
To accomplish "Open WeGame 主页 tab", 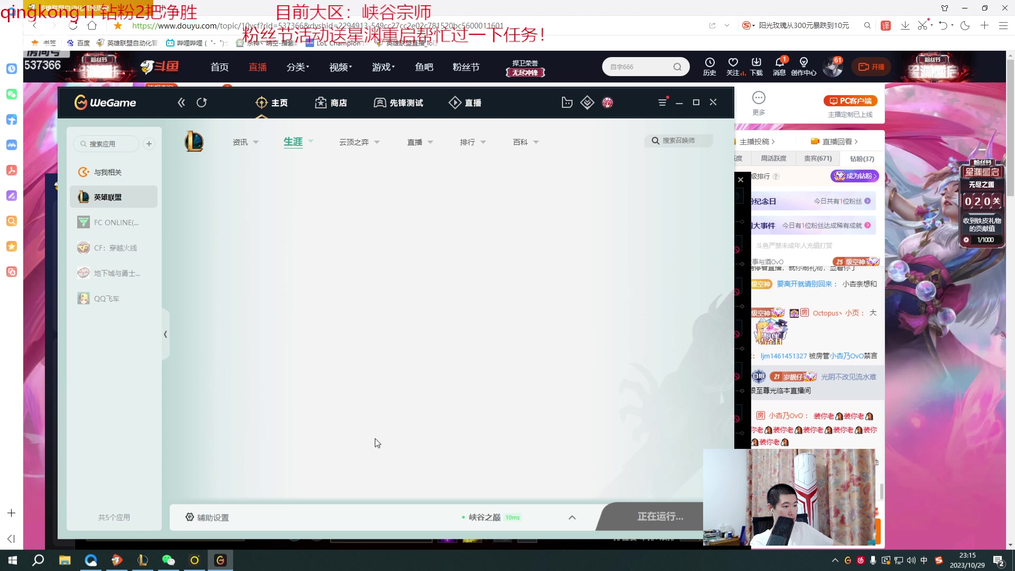I will [x=272, y=103].
